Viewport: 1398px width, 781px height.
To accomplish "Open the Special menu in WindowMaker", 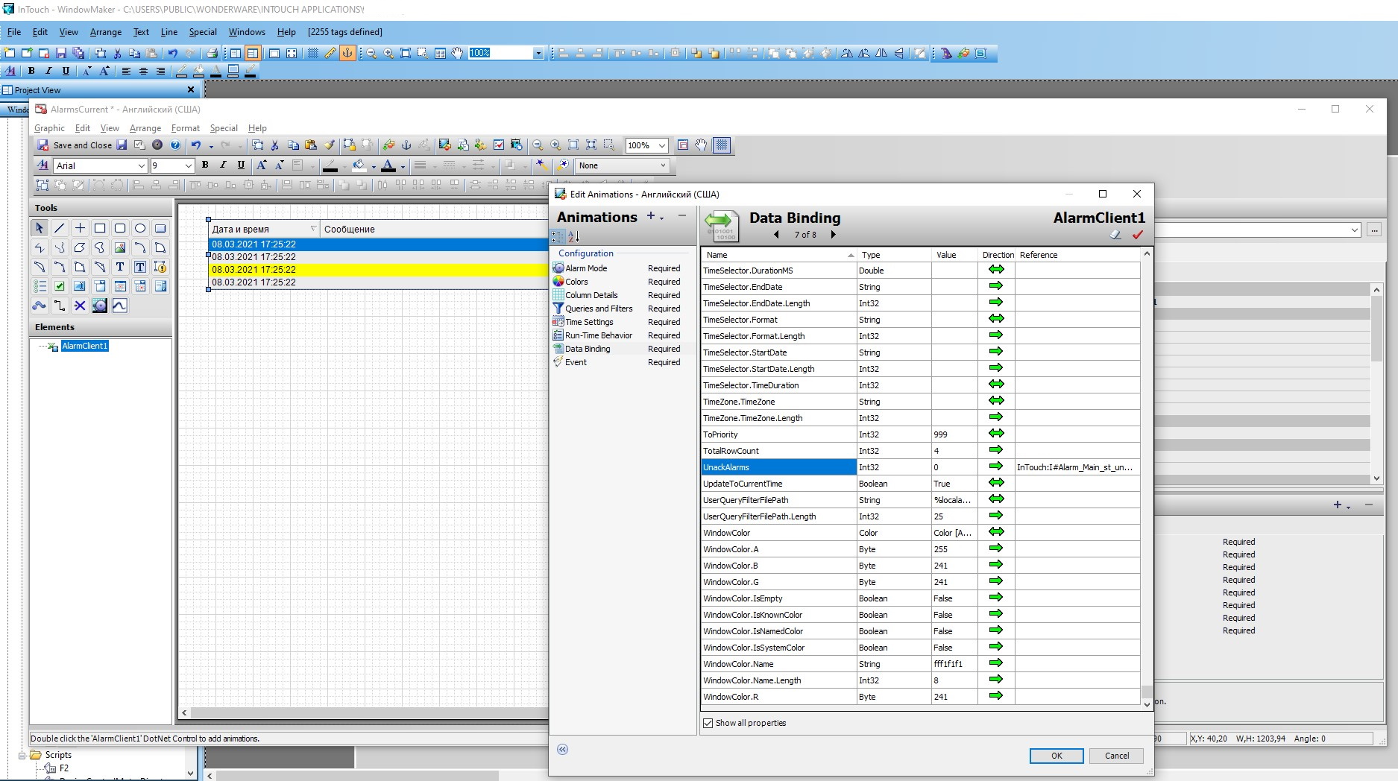I will (x=202, y=32).
